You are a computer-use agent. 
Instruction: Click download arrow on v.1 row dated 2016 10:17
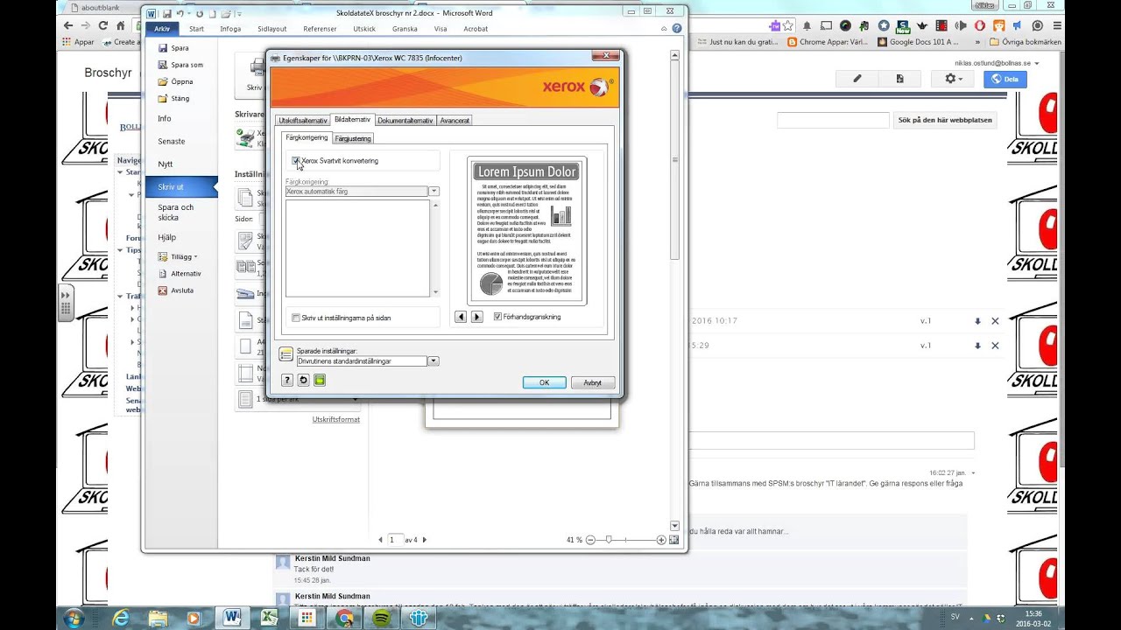(x=977, y=321)
